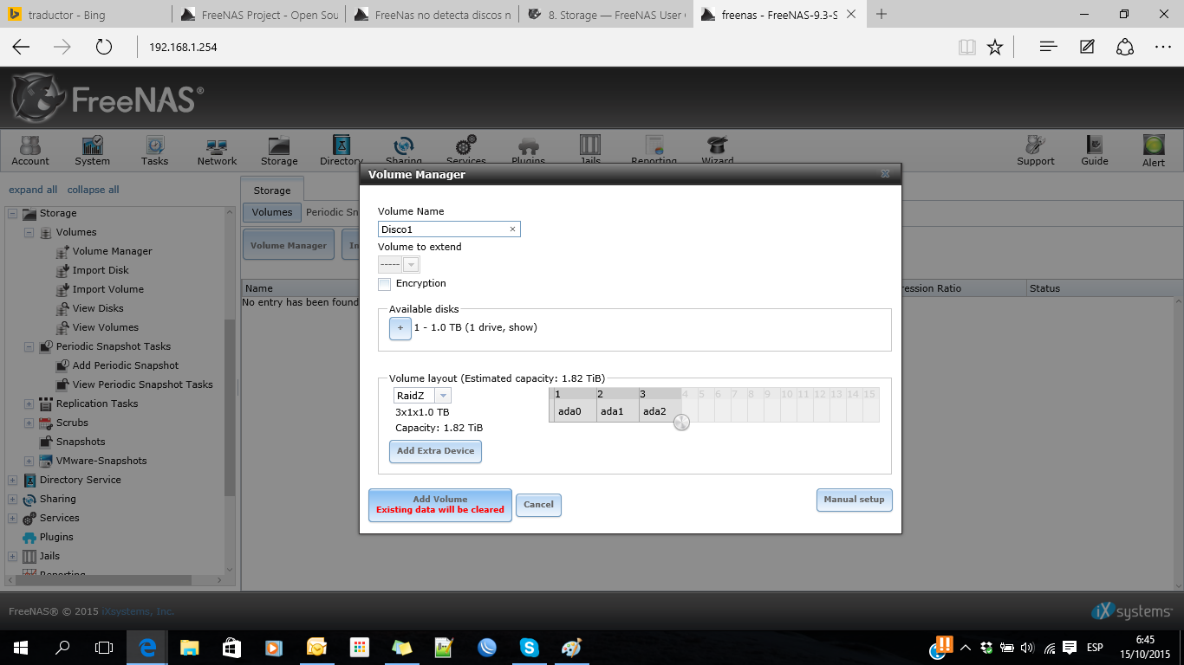
Task: Click the sidebar vertical scrollbar
Action: point(229,407)
